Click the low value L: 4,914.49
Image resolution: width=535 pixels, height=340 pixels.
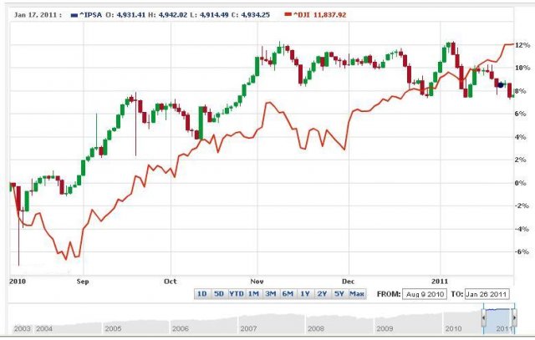point(210,15)
